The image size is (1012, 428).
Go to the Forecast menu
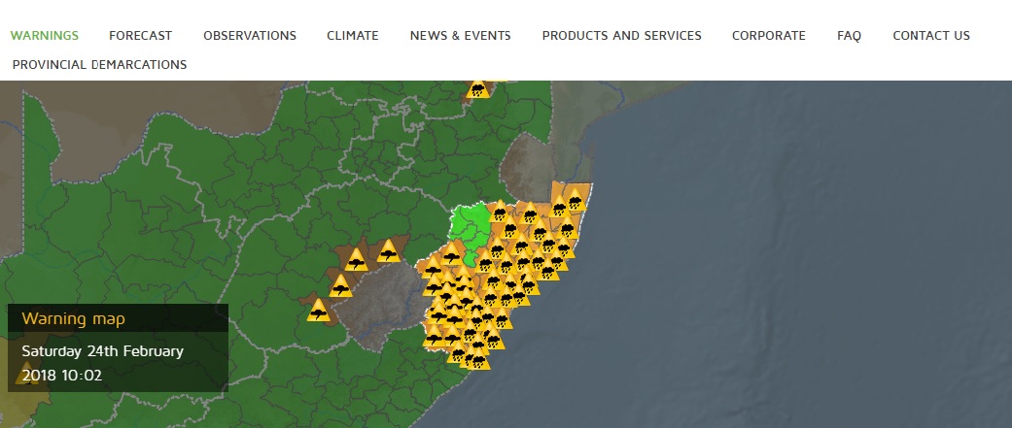point(140,36)
